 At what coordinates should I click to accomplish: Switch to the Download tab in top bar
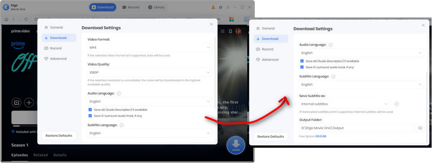click(102, 7)
